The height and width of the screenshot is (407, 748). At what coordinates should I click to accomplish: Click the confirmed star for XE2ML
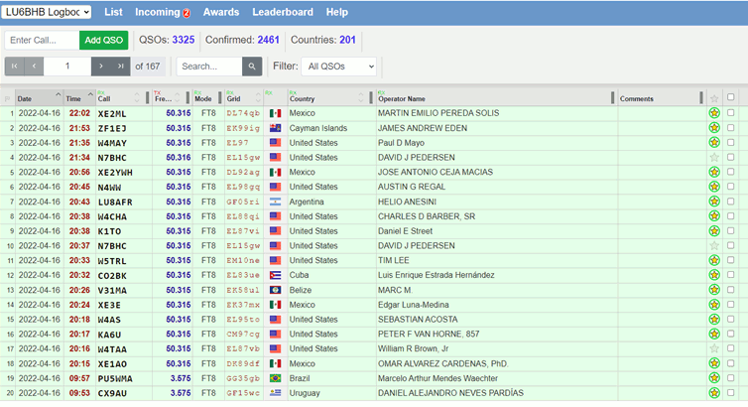(x=714, y=113)
